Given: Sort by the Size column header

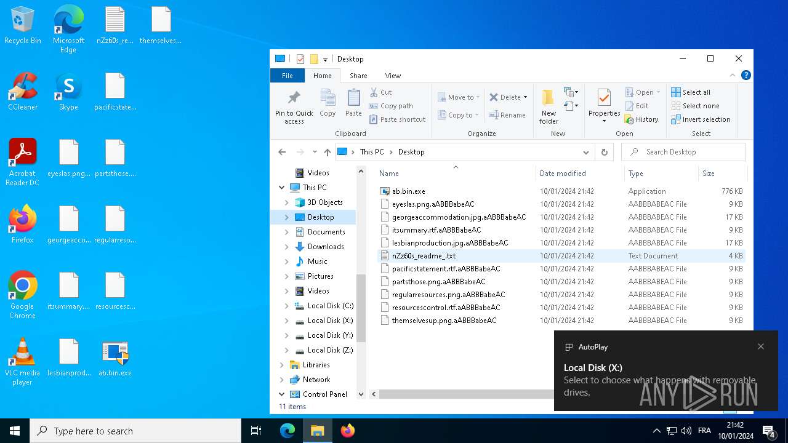Looking at the screenshot, I should 723,174.
